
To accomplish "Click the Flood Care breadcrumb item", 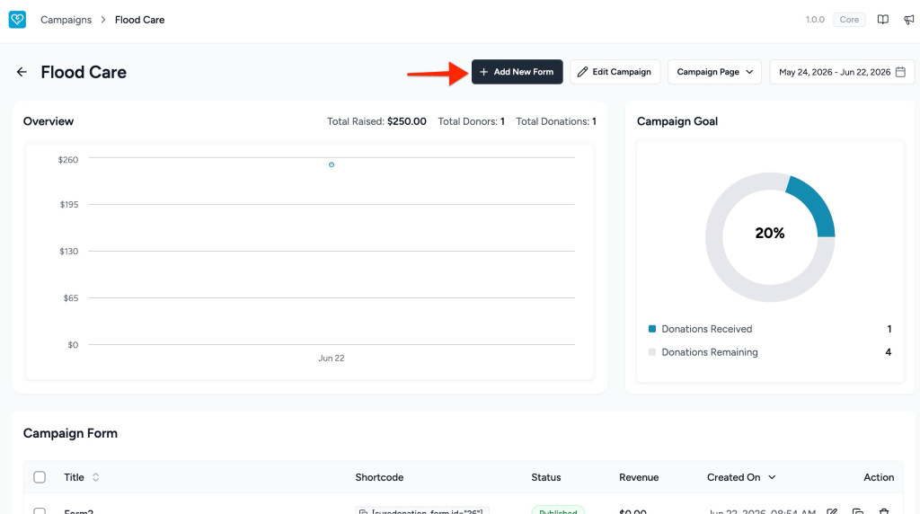I will coord(139,20).
